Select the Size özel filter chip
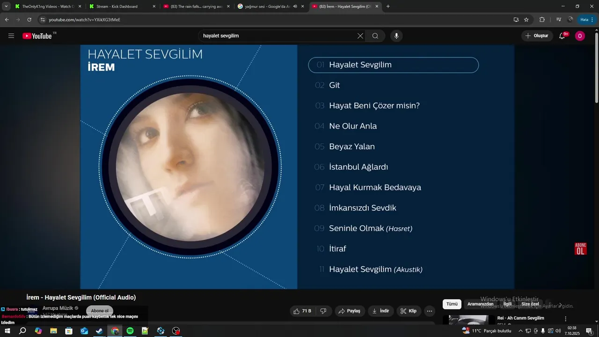 point(530,304)
